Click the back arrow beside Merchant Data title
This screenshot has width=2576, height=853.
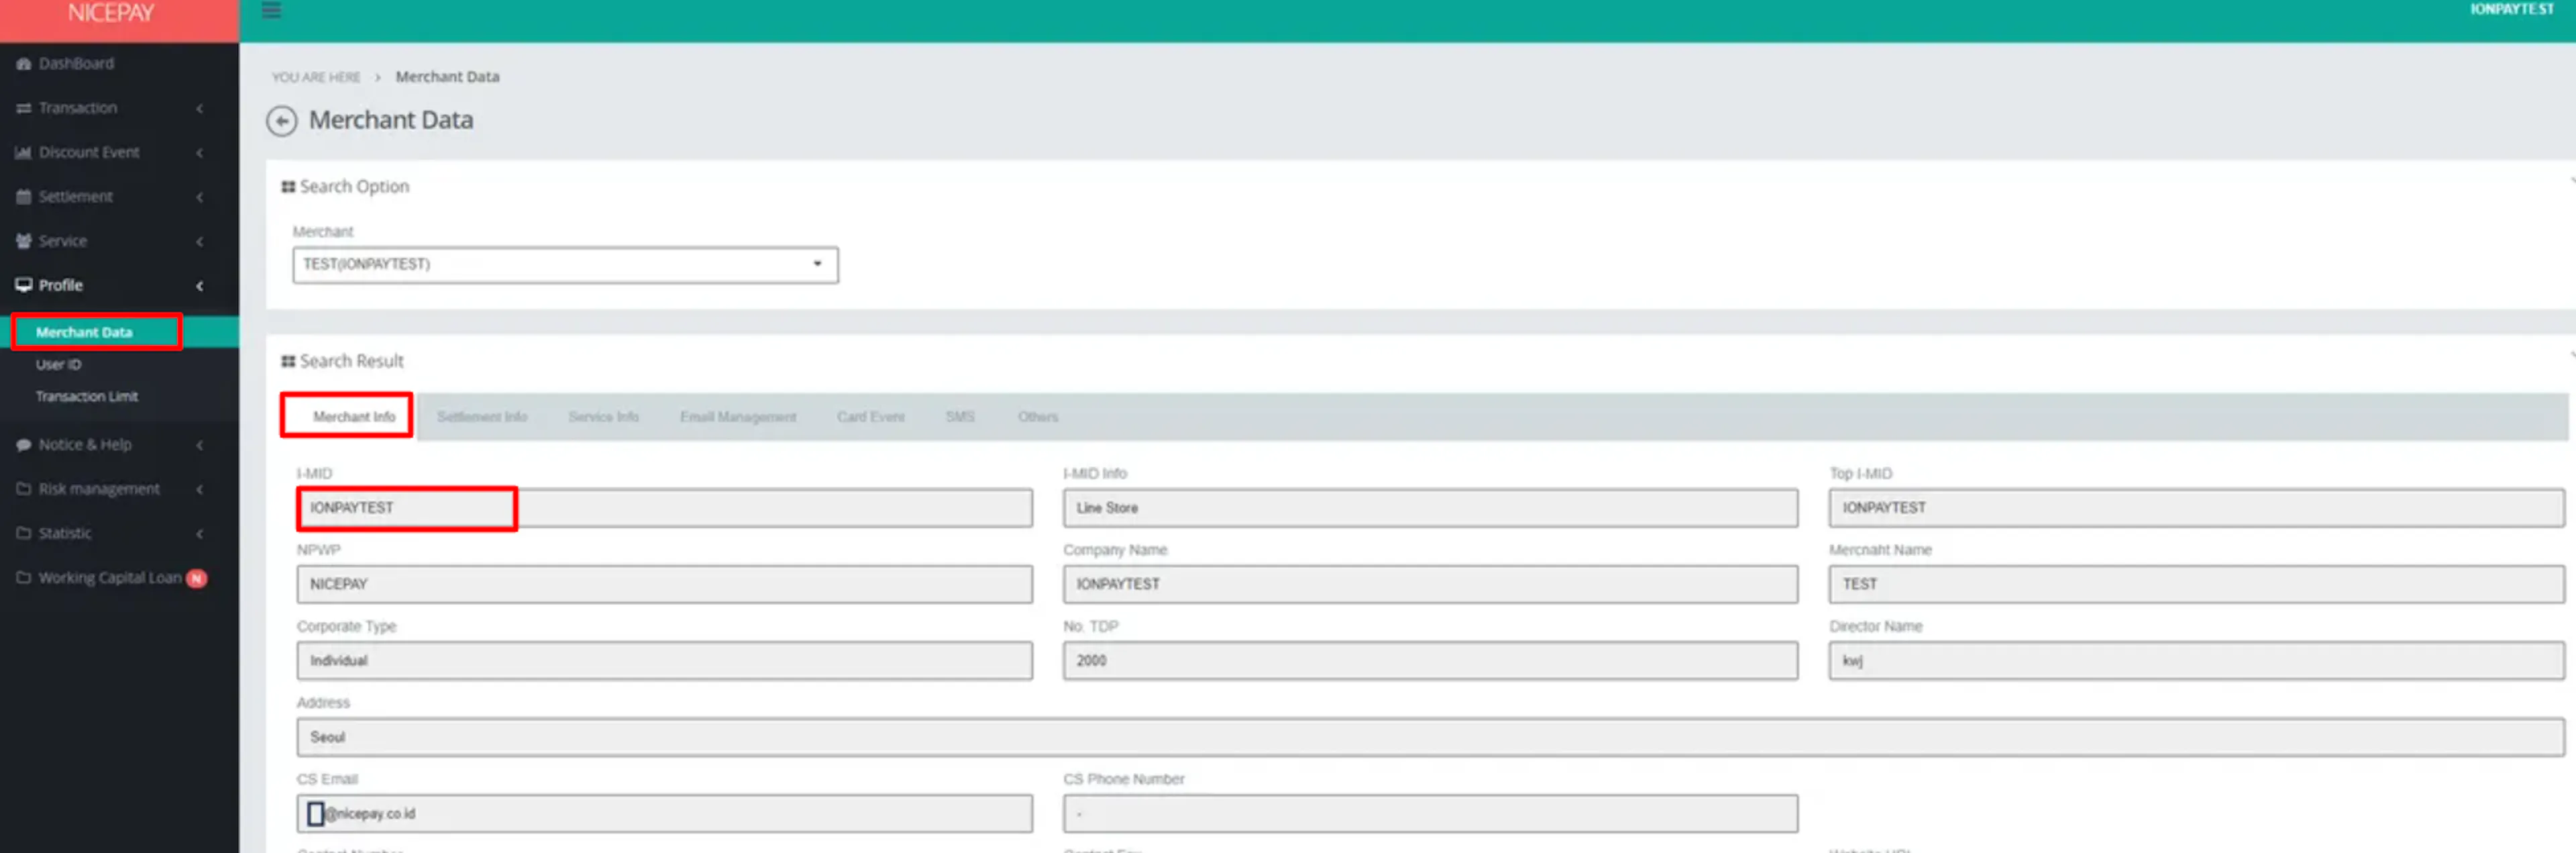(x=282, y=121)
